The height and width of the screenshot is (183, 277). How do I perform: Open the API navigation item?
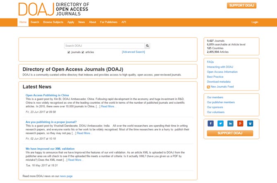point(124,22)
